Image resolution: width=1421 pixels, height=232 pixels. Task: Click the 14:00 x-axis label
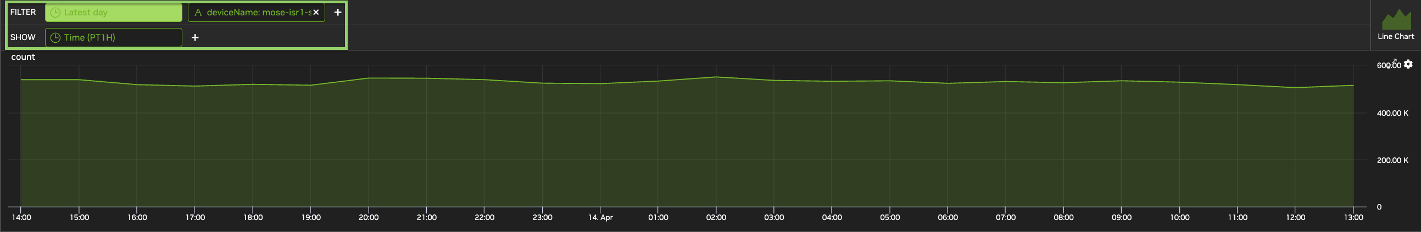tap(21, 217)
